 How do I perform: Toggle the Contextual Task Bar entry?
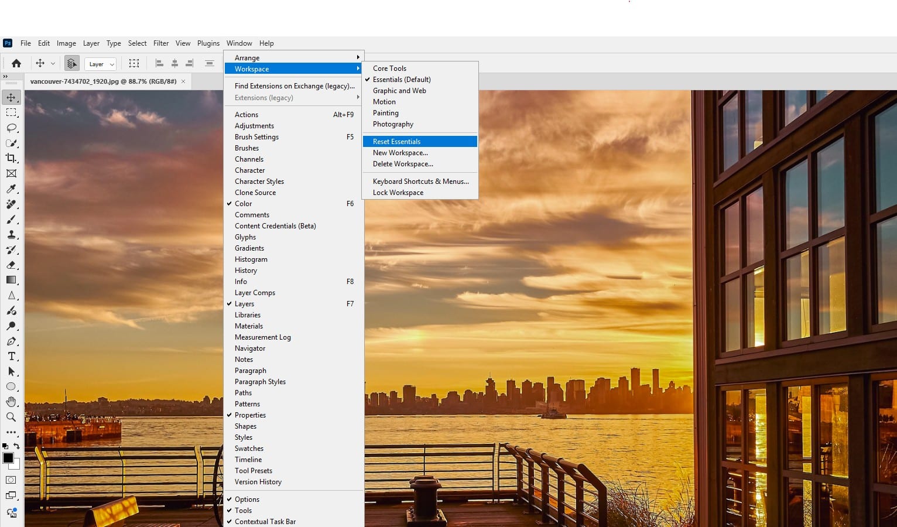(265, 522)
